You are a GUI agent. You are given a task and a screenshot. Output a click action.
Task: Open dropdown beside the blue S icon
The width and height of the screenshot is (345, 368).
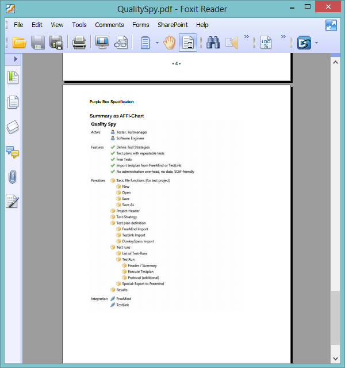[316, 43]
